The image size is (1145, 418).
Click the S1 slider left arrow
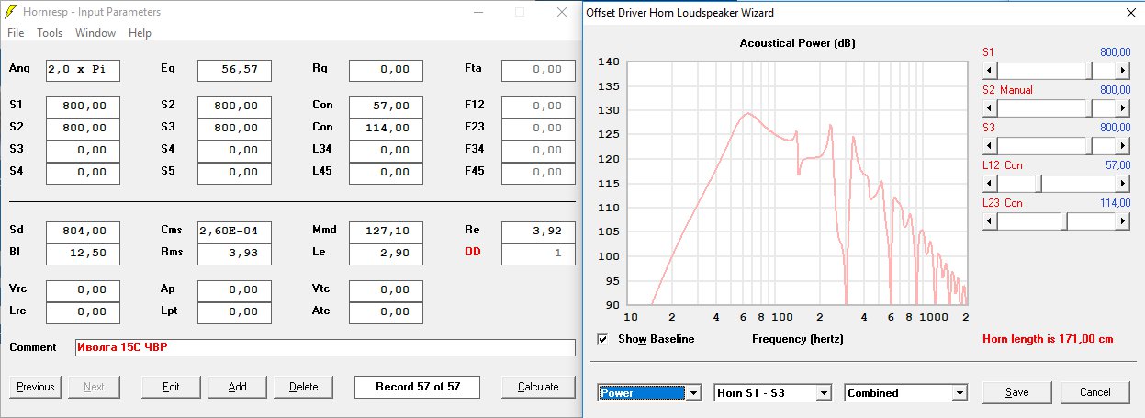point(990,71)
